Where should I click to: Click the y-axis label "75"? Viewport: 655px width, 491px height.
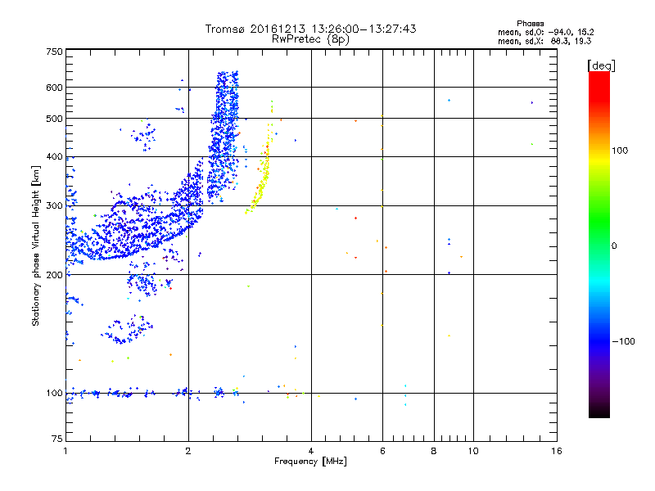pos(56,439)
